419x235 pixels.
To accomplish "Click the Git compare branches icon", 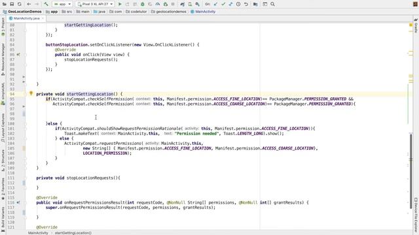I will [x=230, y=4].
